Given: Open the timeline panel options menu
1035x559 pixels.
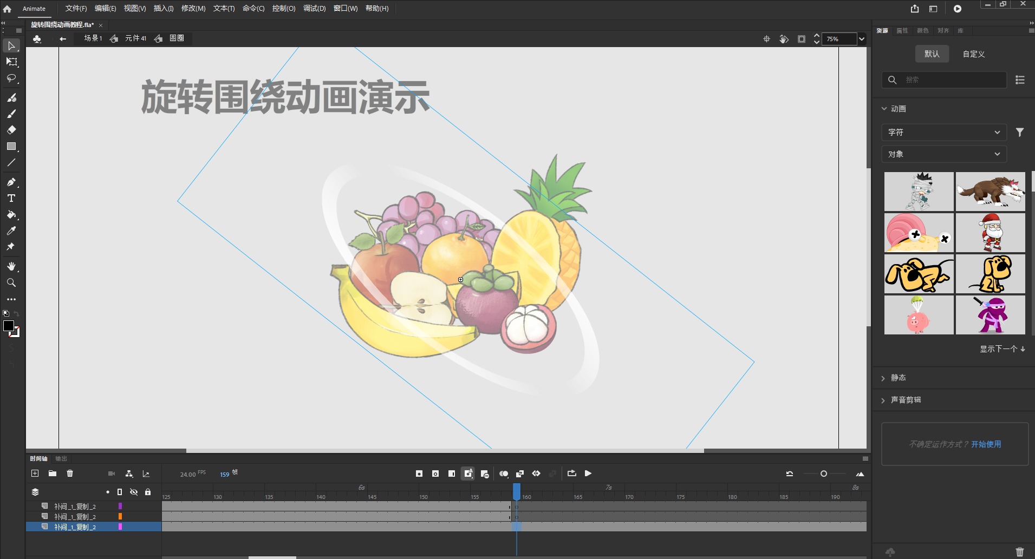Looking at the screenshot, I should (x=865, y=458).
